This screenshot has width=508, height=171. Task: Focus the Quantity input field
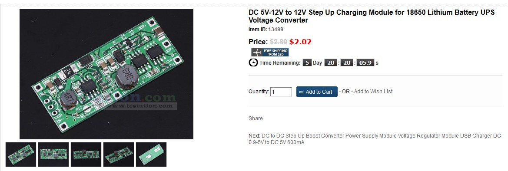point(281,92)
